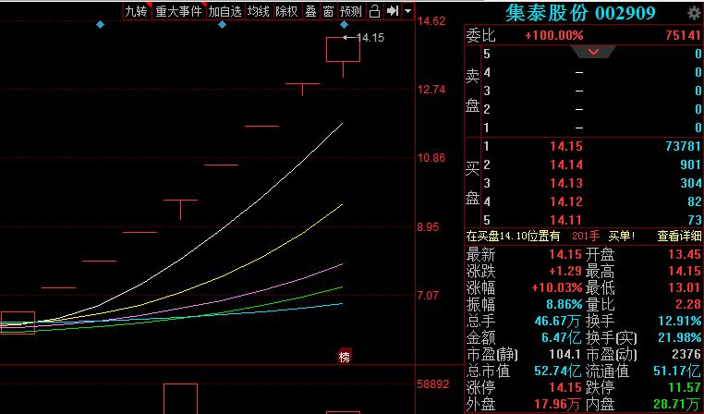Click the 跌停 price 11.57
This screenshot has width=704, height=414.
(685, 387)
